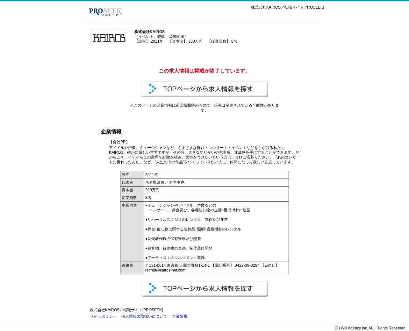Click the 連絡先 table header cell
Viewport: 409px width, 331px height.
click(132, 268)
